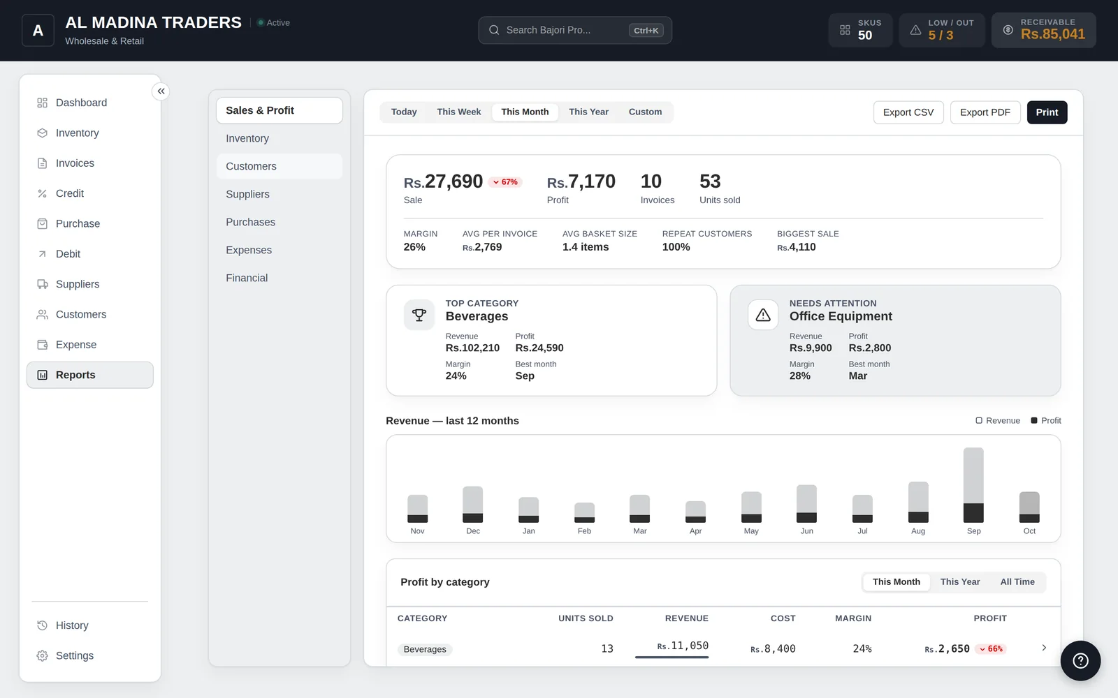1118x698 pixels.
Task: Switch period to This Week
Action: click(459, 112)
